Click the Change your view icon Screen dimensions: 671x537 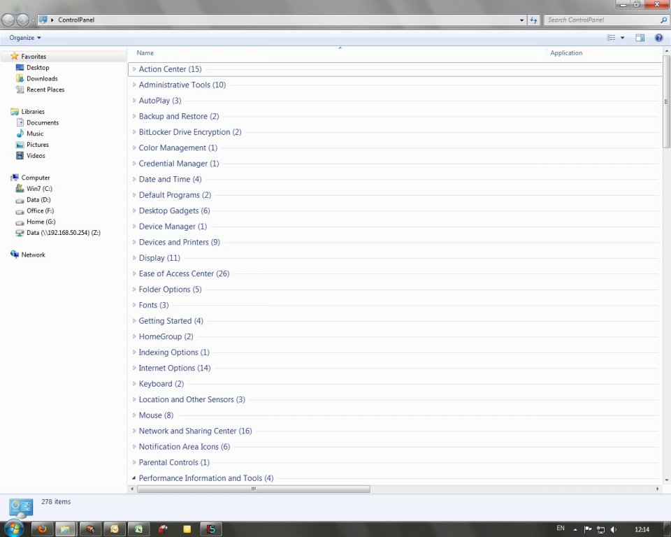[611, 38]
